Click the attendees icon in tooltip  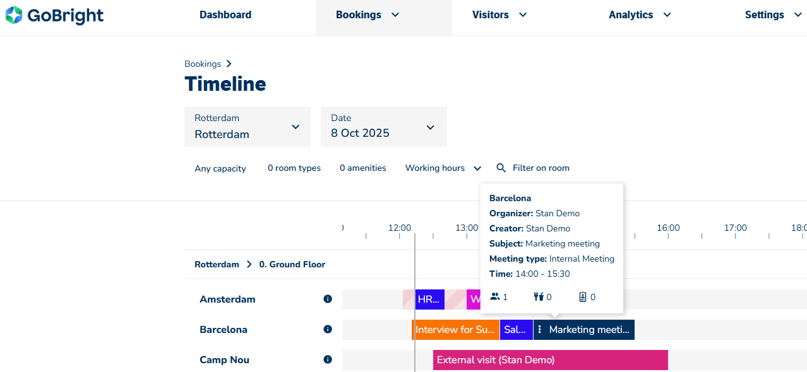(495, 297)
